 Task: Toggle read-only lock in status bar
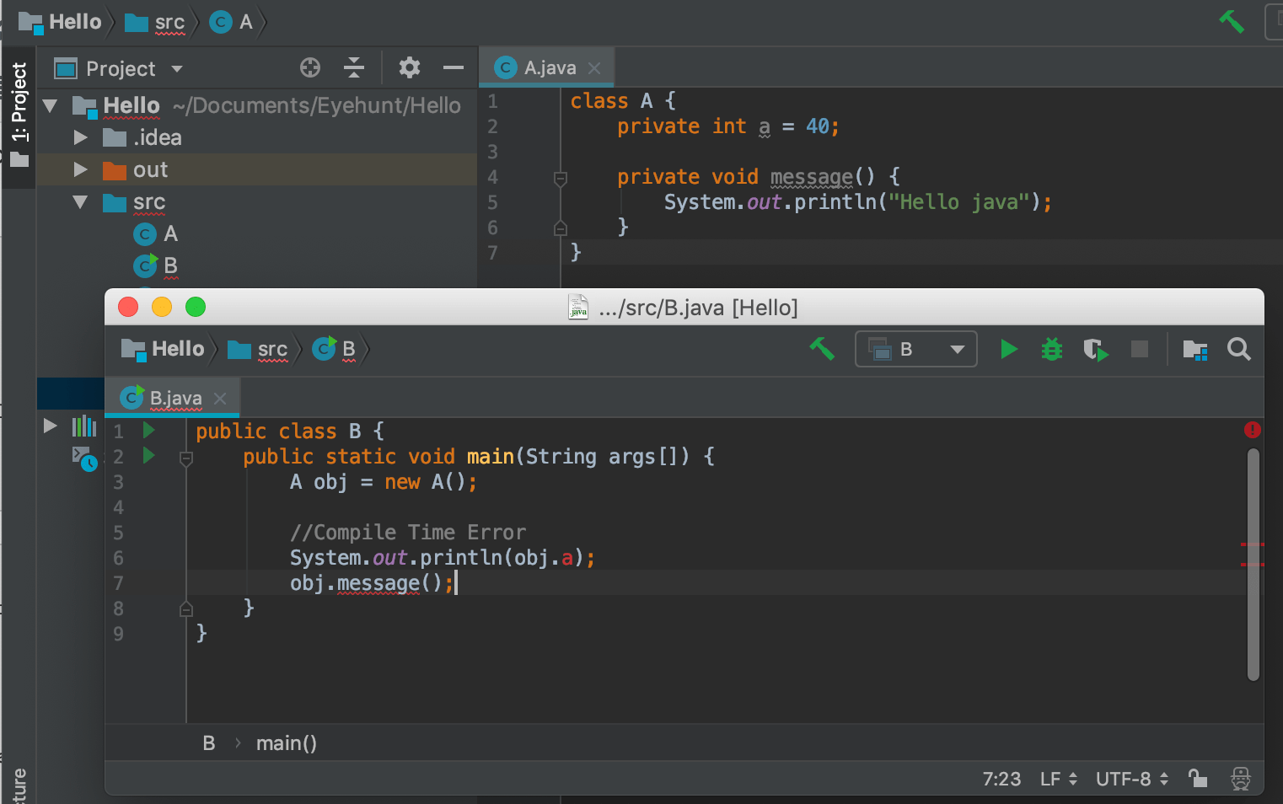tap(1198, 778)
